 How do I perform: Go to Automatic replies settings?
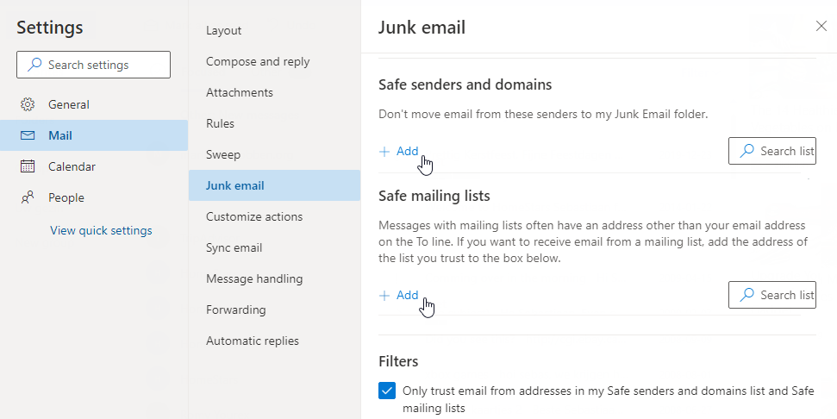[x=252, y=341]
